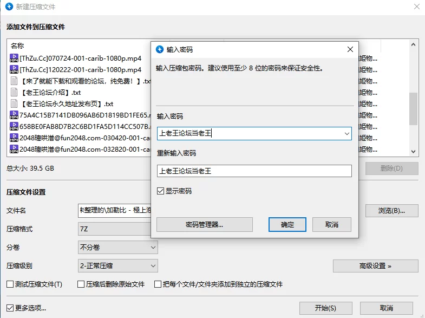Viewport: 425px width, 318px height.
Task: Click 取消 in the 输入密码 dialog
Action: (332, 224)
